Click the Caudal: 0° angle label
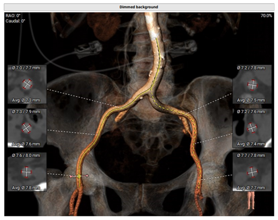Screen dimensions: 278x220 point(15,21)
